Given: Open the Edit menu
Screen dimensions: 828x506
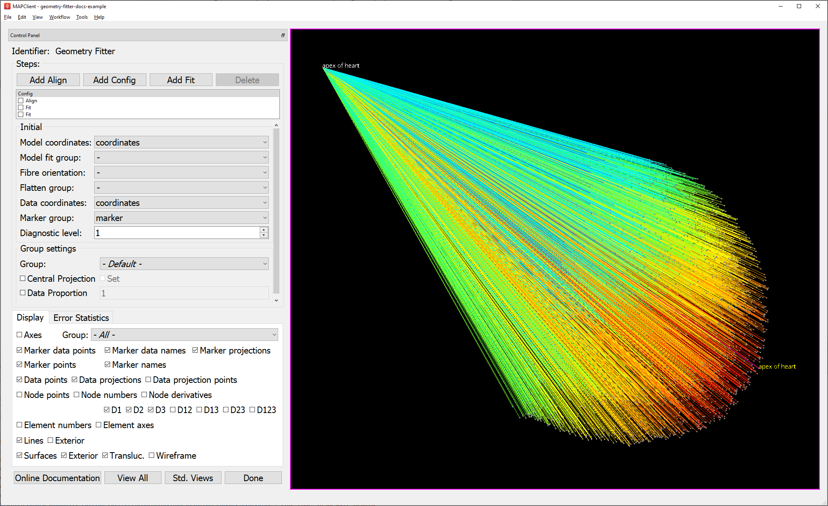Looking at the screenshot, I should pos(22,17).
